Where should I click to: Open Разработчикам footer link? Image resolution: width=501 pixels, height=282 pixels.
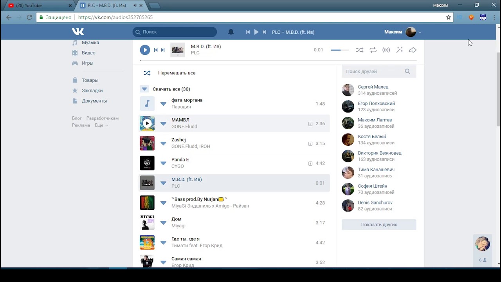(103, 118)
